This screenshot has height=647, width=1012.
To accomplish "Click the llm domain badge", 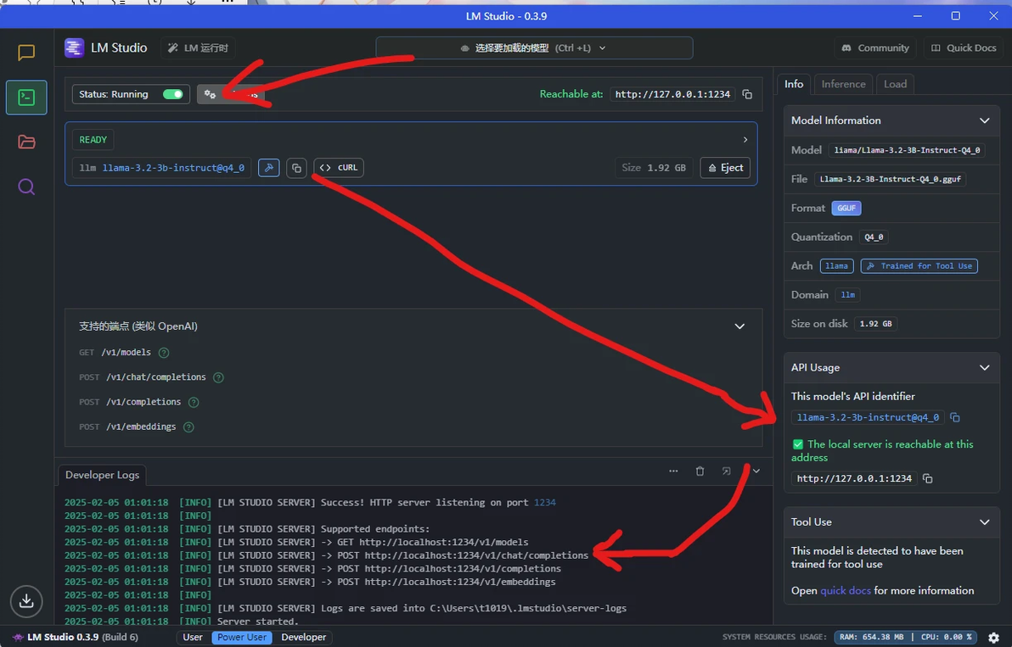I will click(x=847, y=295).
